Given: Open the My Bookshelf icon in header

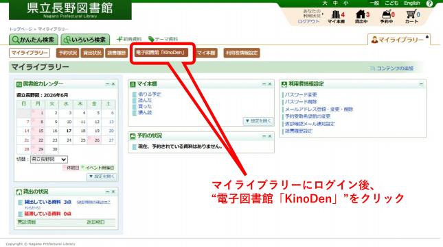Looking at the screenshot, I should (336, 16).
